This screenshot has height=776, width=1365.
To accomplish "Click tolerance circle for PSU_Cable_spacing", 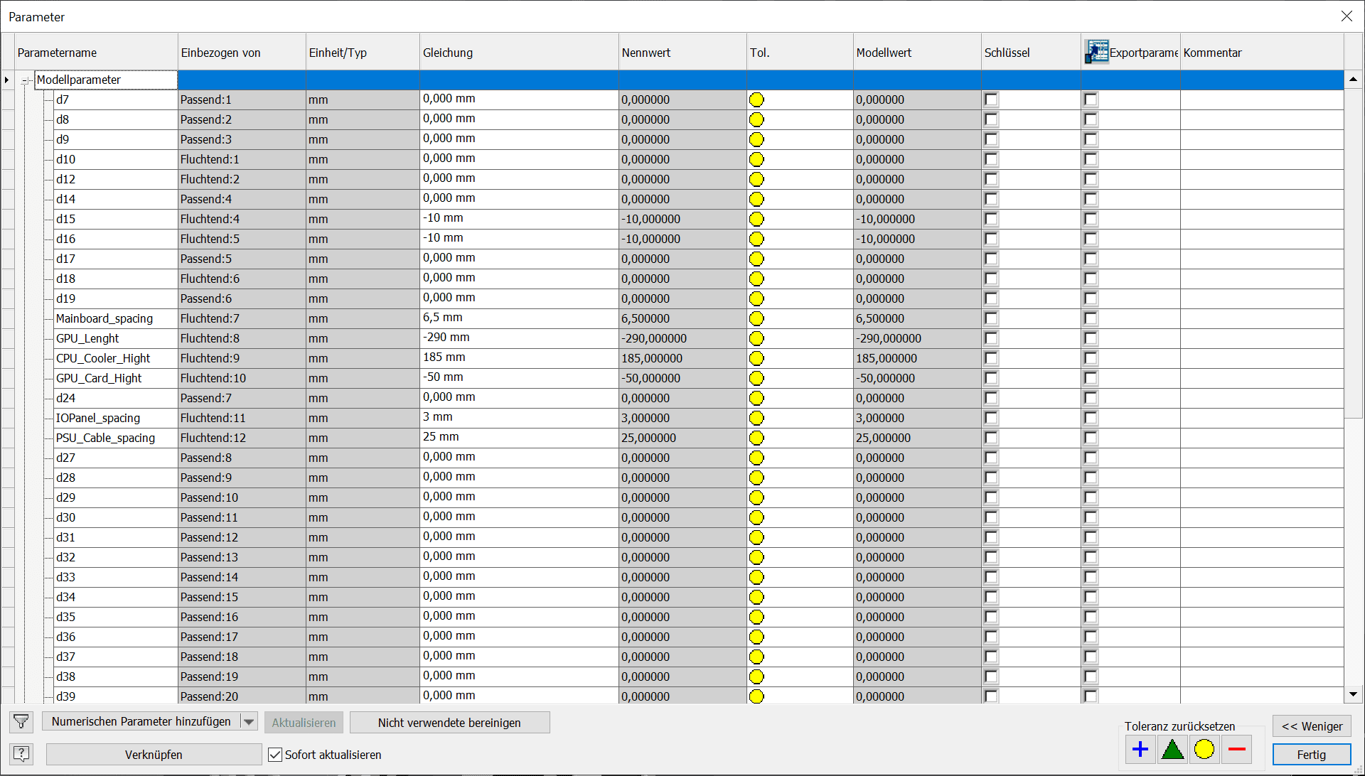I will (x=756, y=438).
